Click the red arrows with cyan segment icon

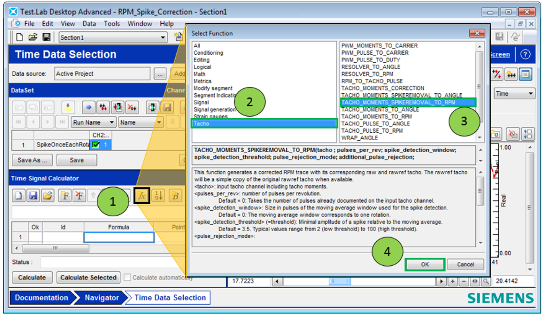(x=117, y=107)
